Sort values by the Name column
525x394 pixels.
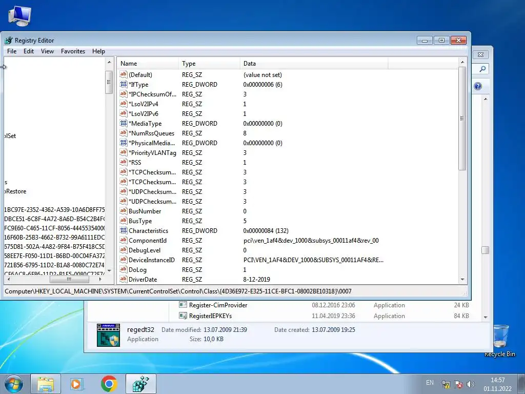148,63
